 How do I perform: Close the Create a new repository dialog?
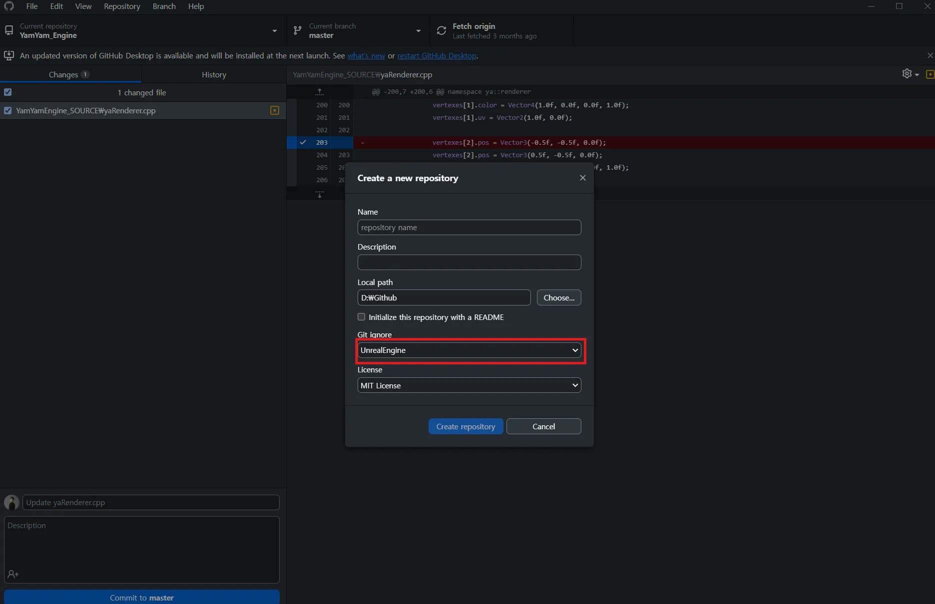pyautogui.click(x=582, y=178)
